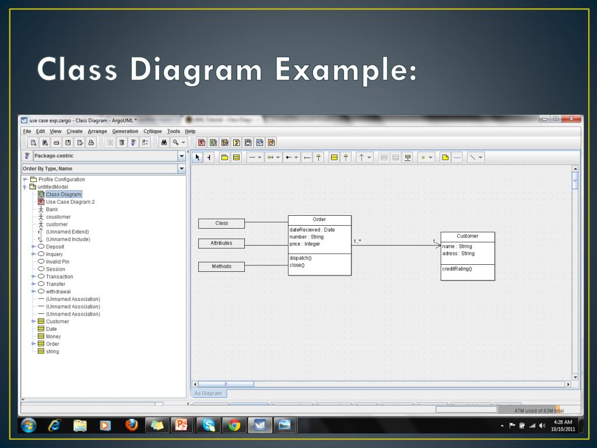This screenshot has width=597, height=448.
Task: Click the print icon in toolbar
Action: click(91, 142)
